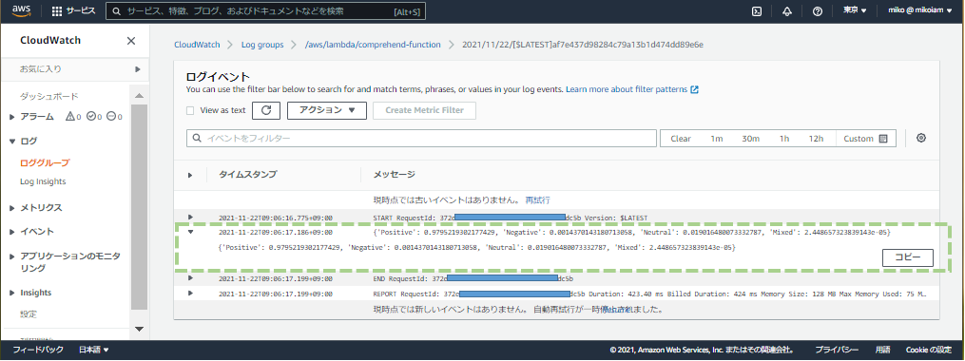Open Cookie の設定 footer link

tap(929, 350)
